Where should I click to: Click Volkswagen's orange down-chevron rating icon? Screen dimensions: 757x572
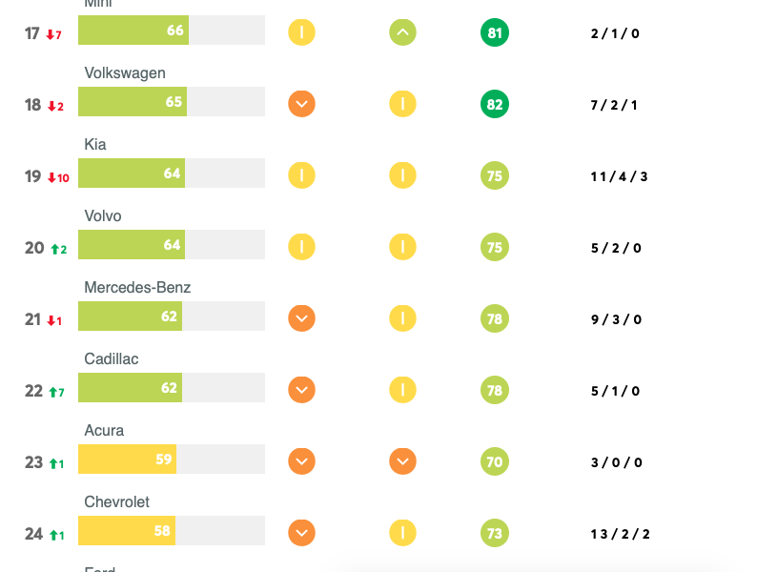[301, 104]
